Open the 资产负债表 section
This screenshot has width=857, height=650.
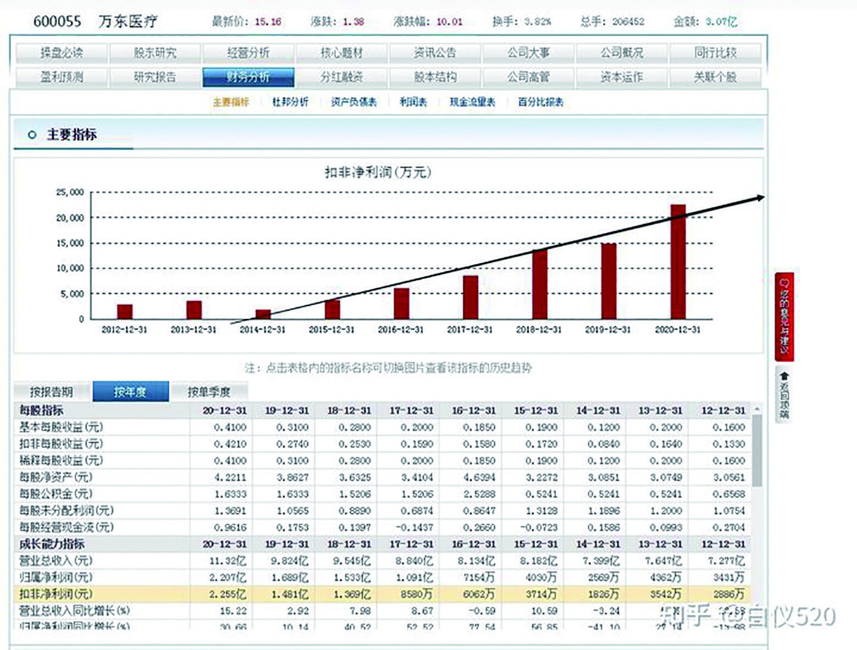click(353, 102)
